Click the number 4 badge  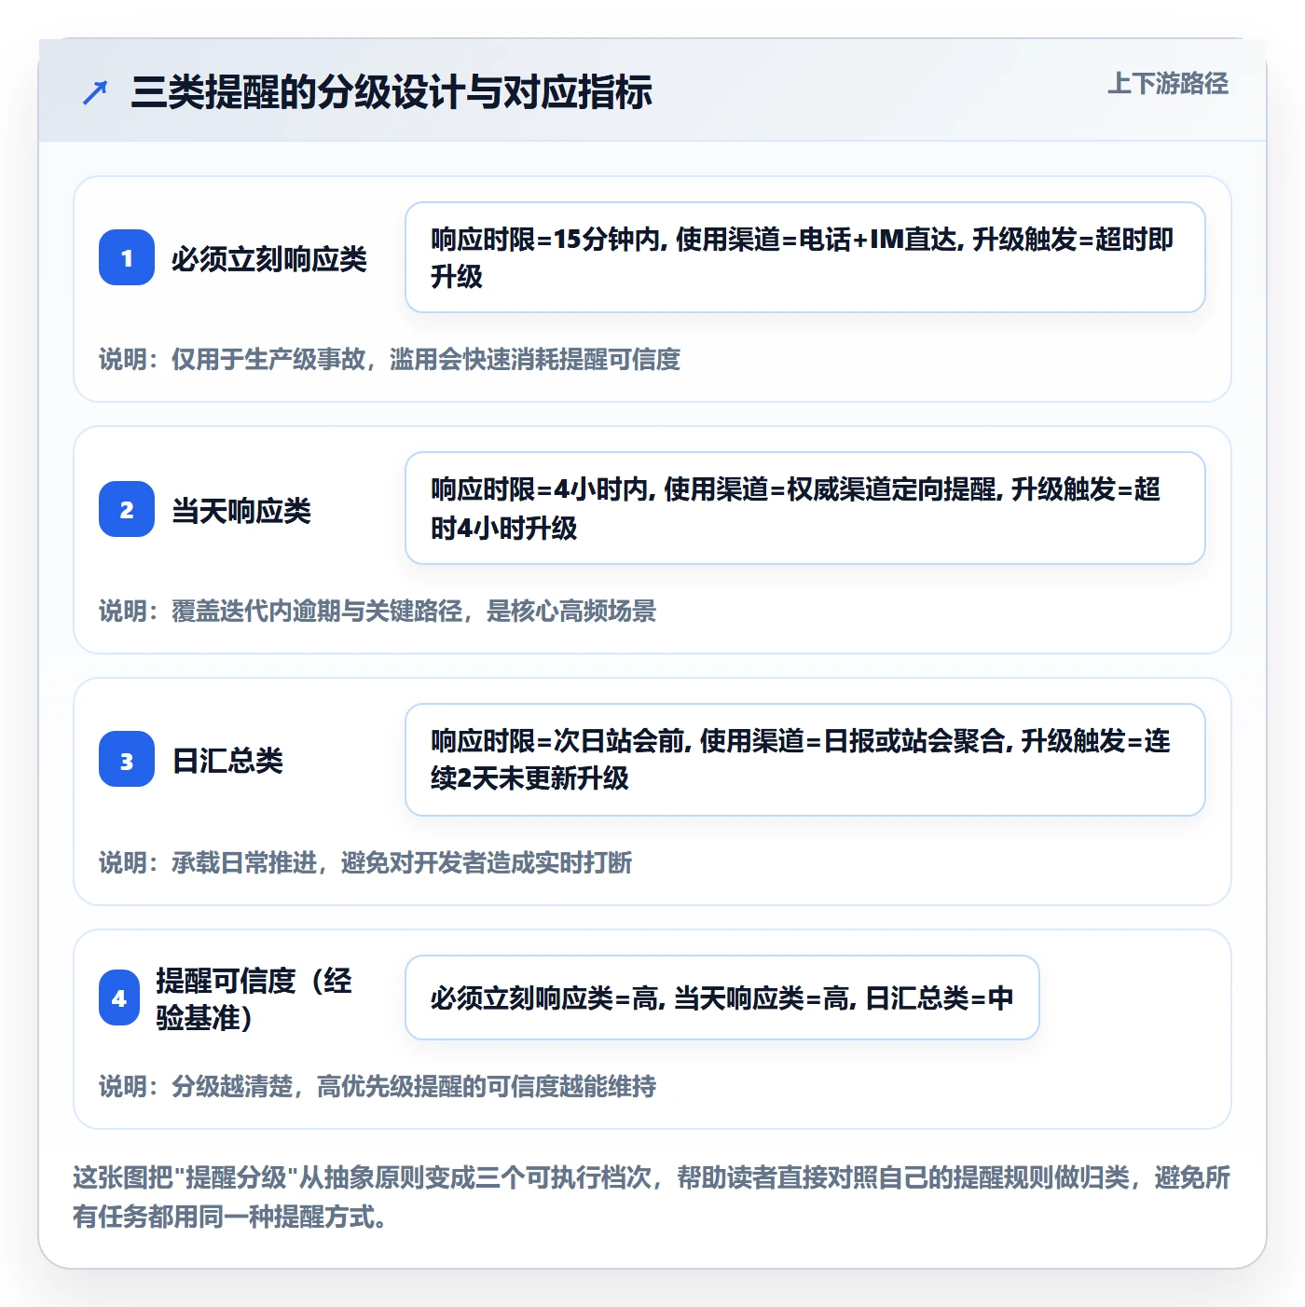(x=119, y=997)
